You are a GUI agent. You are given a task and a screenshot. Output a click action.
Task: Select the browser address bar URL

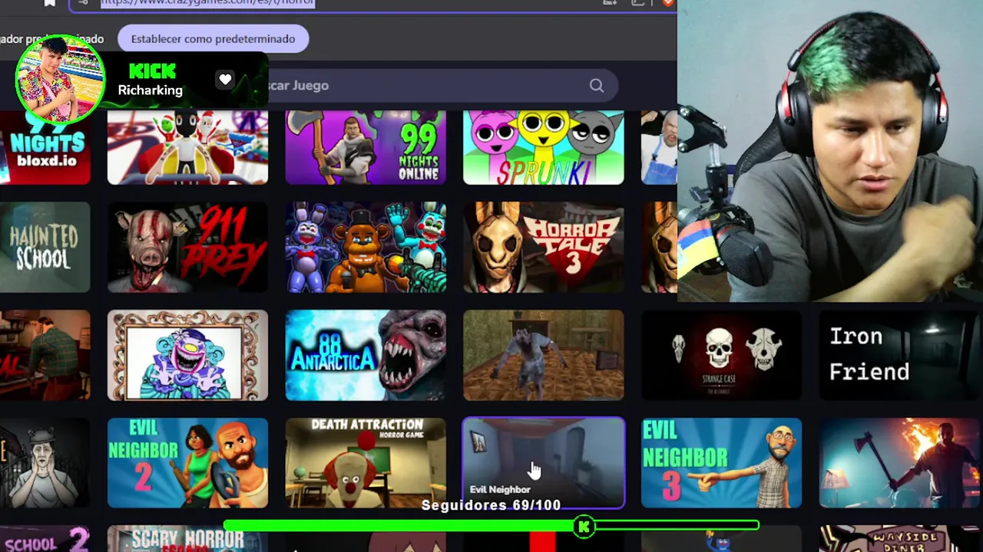click(x=207, y=2)
